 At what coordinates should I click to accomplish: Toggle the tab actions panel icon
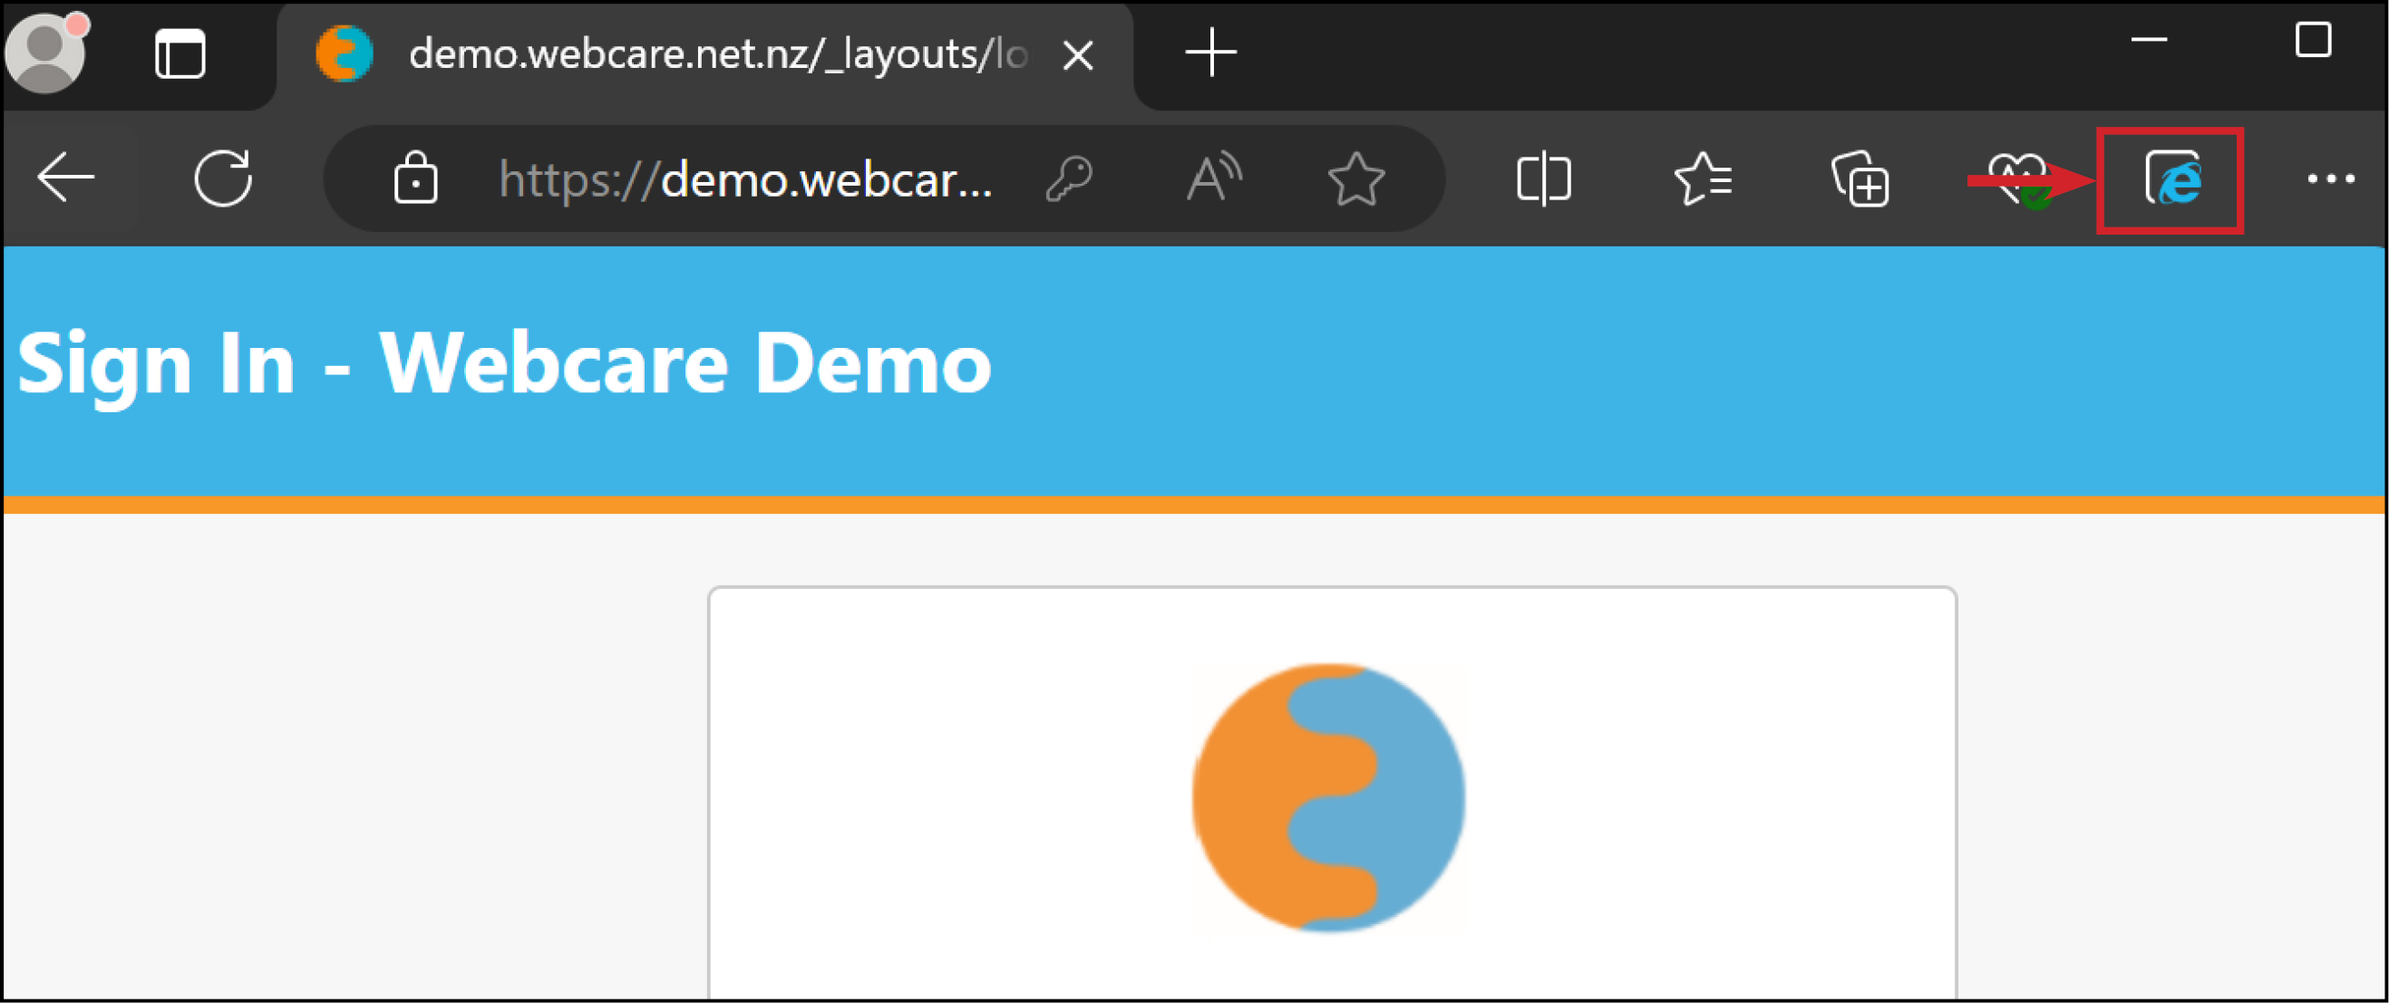click(181, 53)
